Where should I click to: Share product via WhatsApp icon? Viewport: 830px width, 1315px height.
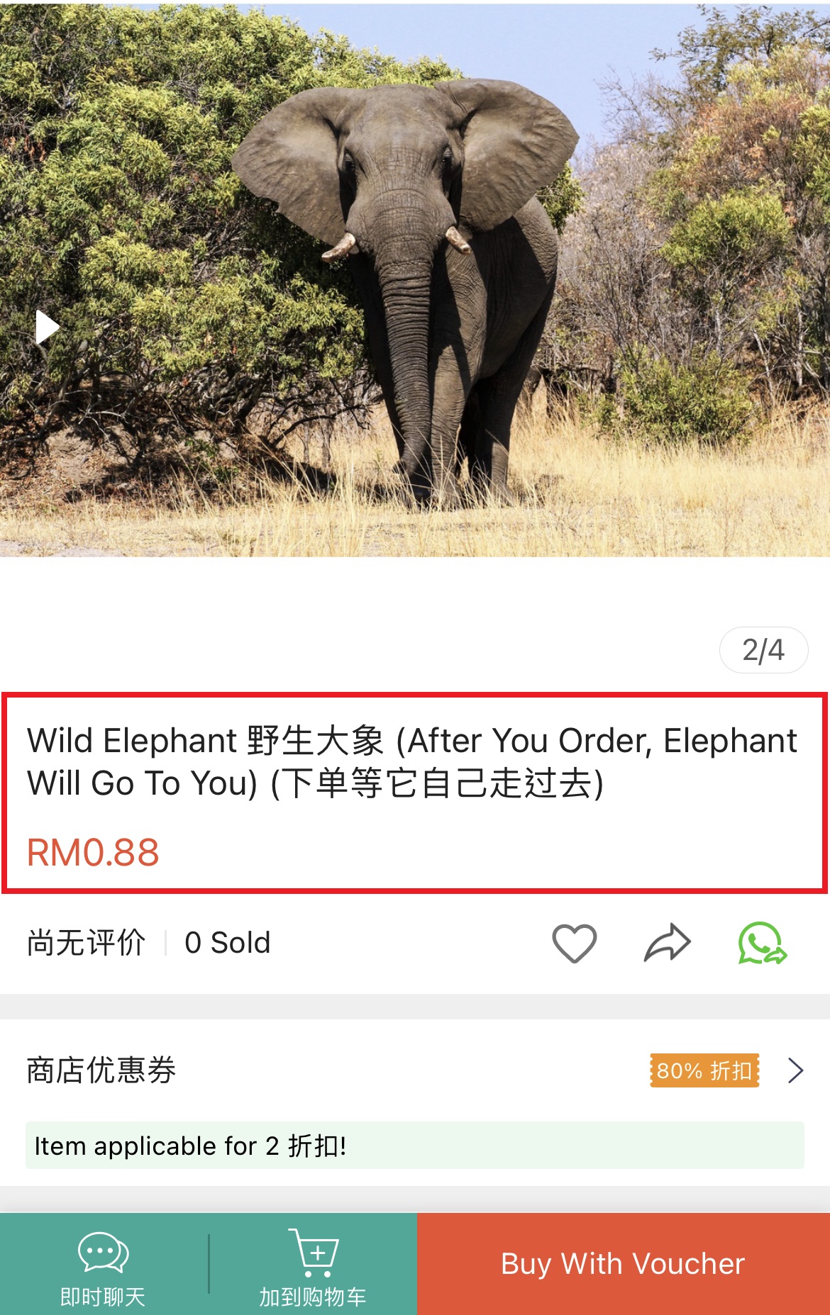tap(763, 943)
